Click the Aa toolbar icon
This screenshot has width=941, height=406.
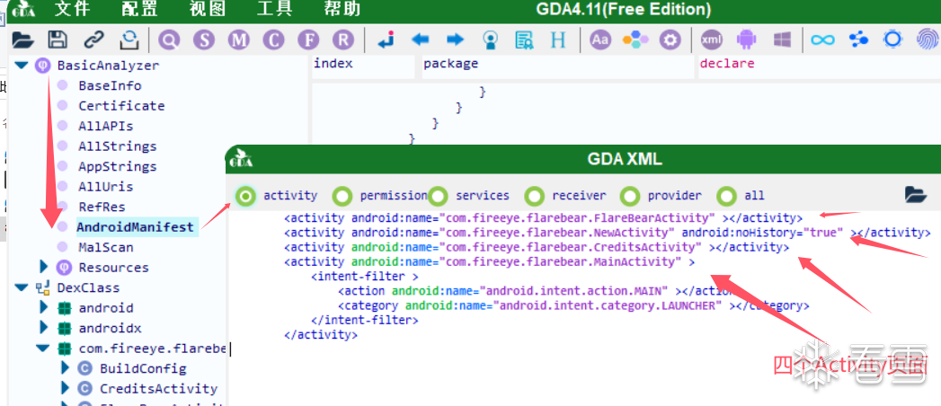(x=600, y=40)
